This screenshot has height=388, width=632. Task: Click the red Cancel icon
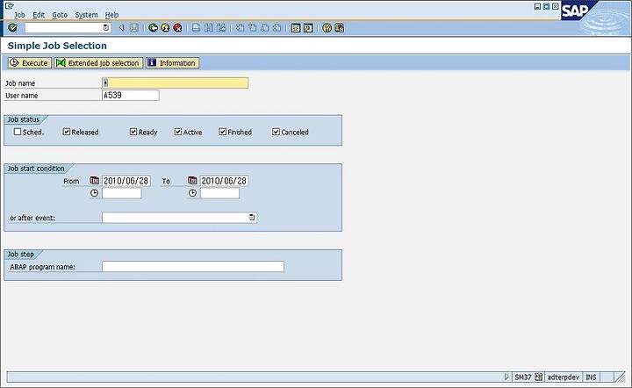click(177, 28)
